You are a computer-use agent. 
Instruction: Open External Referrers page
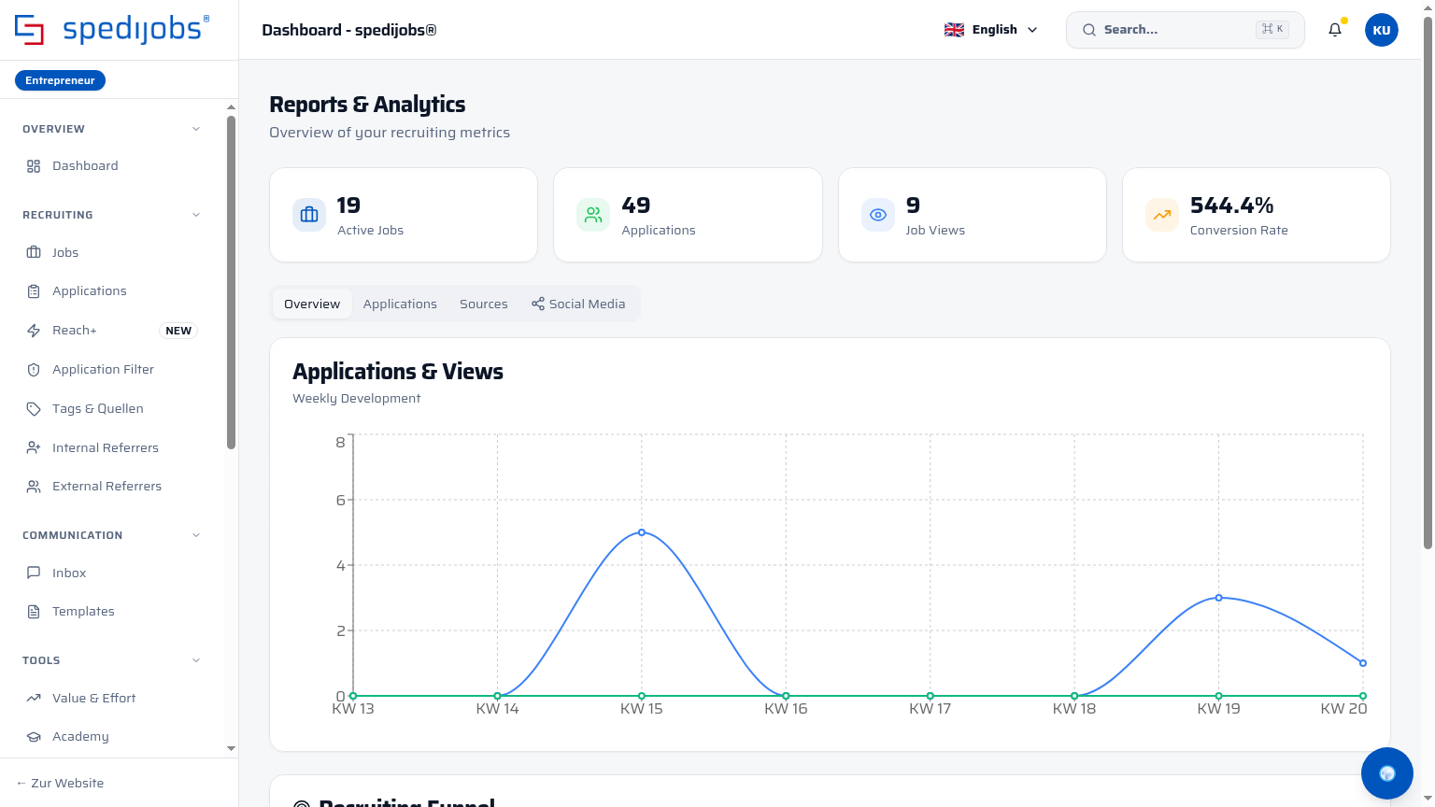(112, 487)
